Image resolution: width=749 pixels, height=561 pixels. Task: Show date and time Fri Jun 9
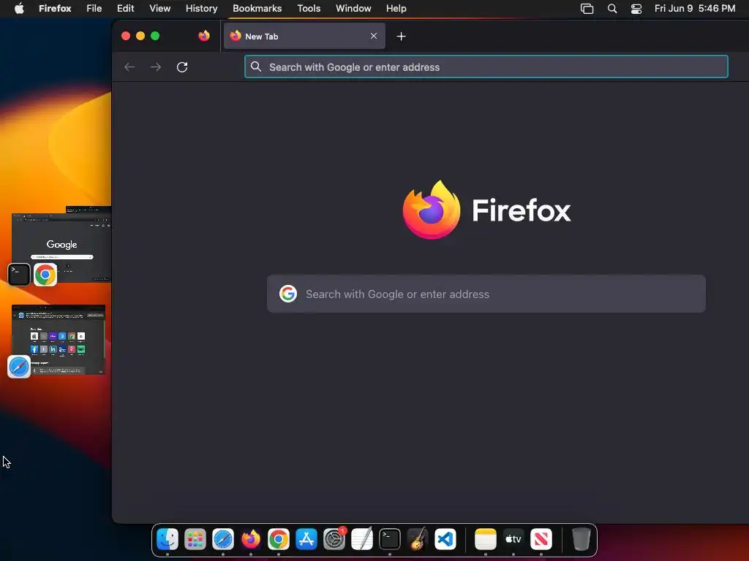[695, 8]
